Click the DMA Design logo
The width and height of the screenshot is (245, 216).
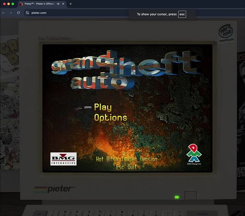tap(194, 154)
